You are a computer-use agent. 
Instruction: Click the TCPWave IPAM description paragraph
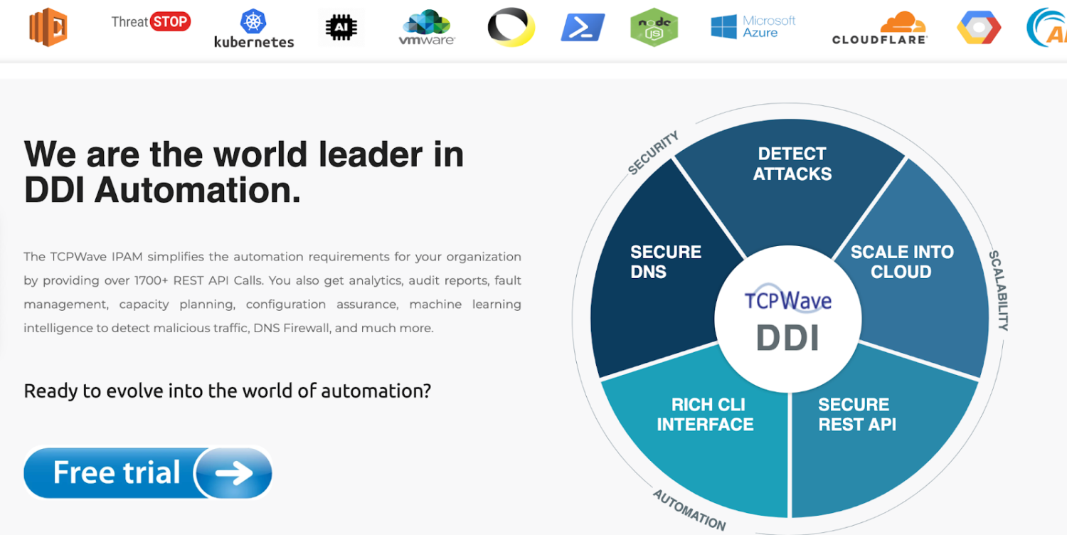pyautogui.click(x=272, y=292)
